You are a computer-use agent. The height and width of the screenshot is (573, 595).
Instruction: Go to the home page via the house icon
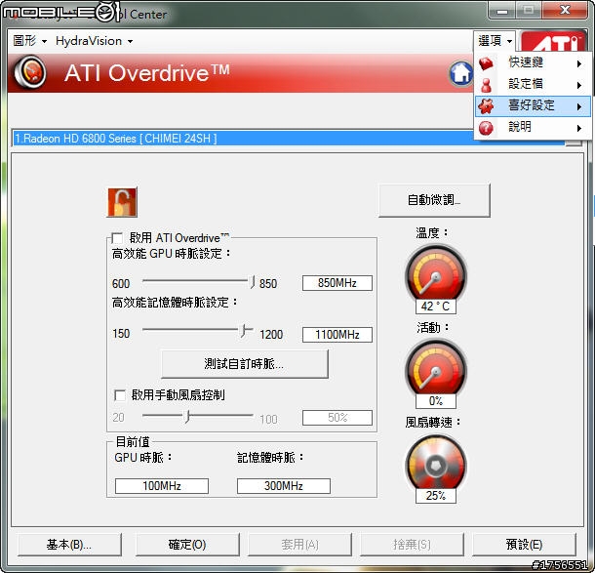click(x=460, y=73)
